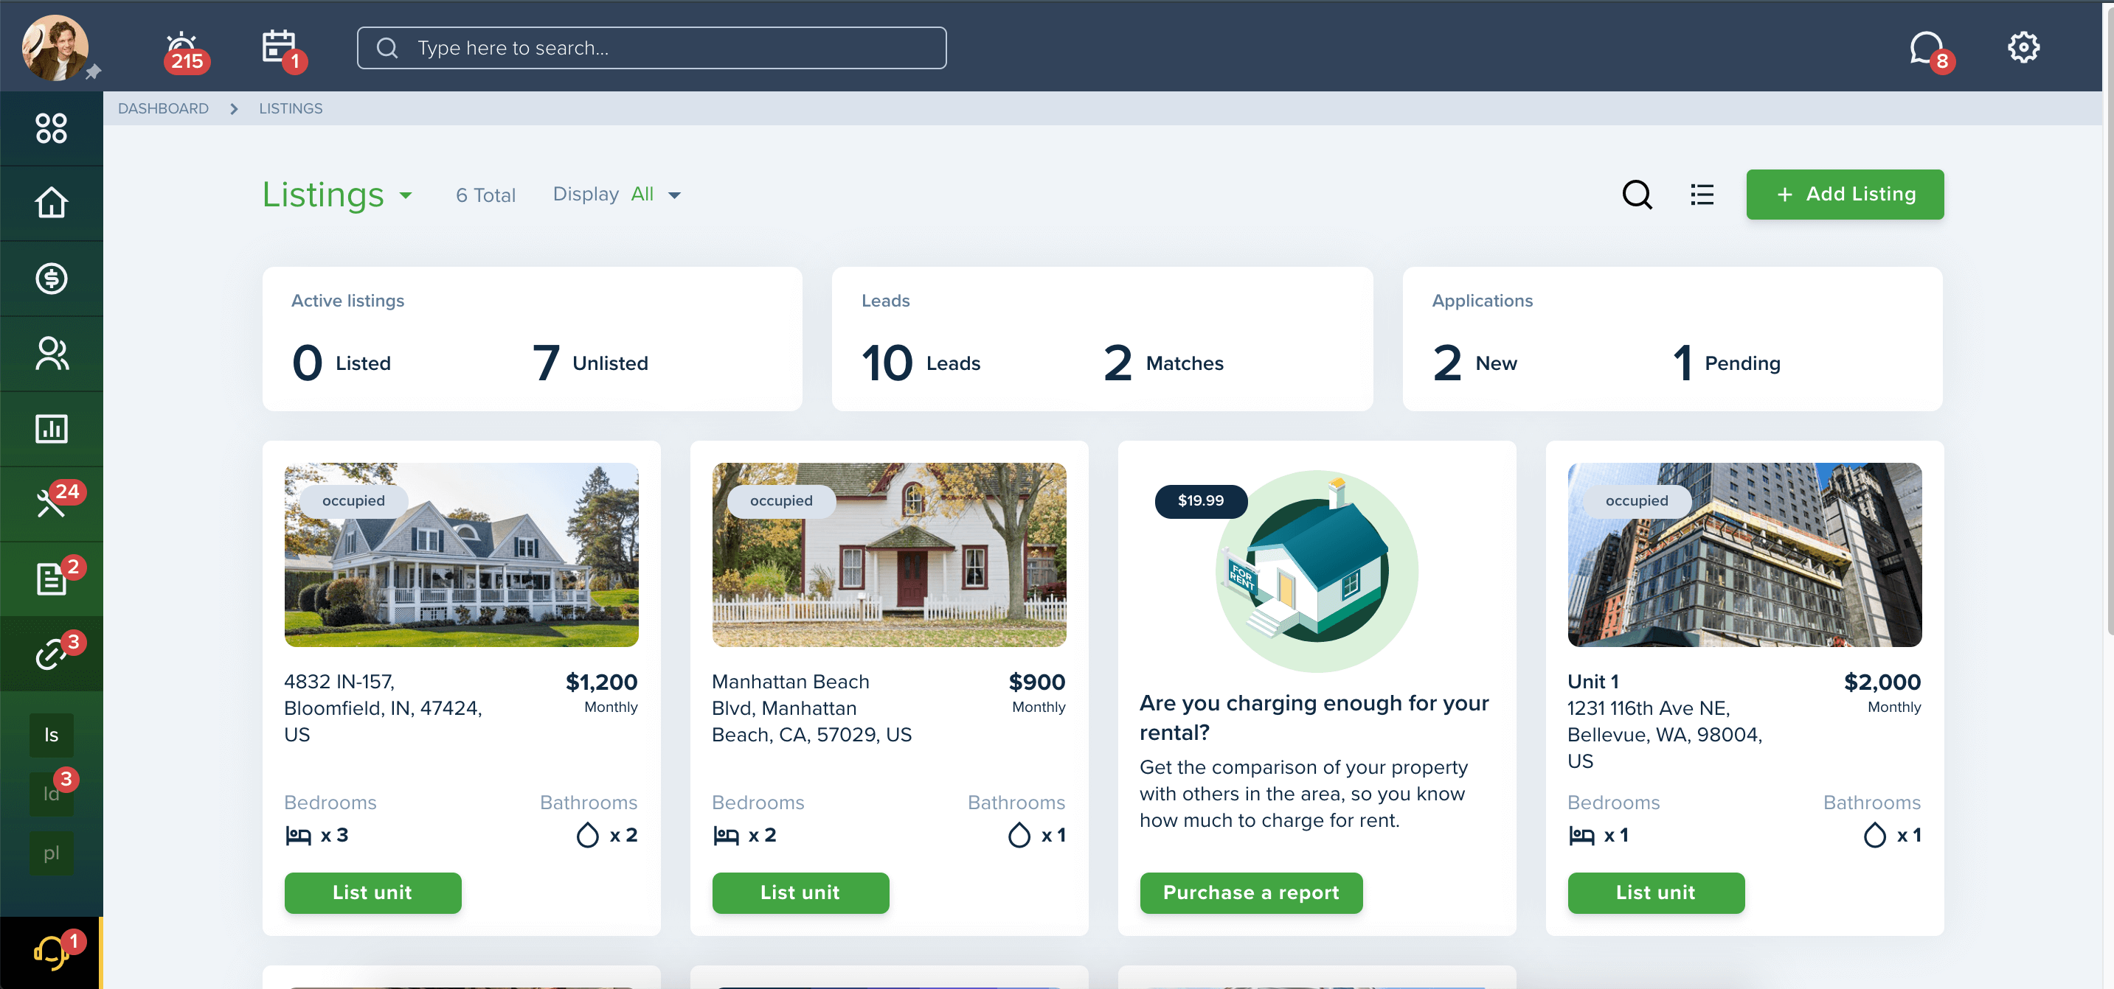The image size is (2114, 989).
Task: Click the '2 New' applications stat
Action: [1474, 363]
